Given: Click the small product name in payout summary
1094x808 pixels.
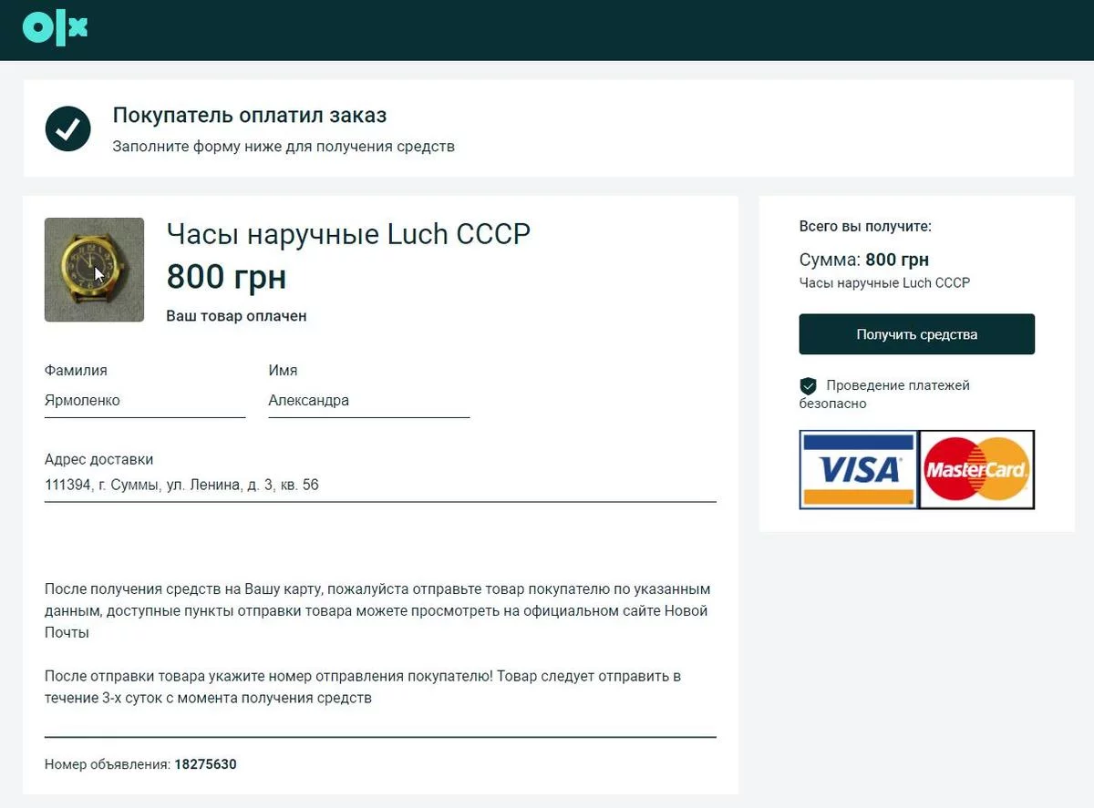Looking at the screenshot, I should pyautogui.click(x=884, y=283).
